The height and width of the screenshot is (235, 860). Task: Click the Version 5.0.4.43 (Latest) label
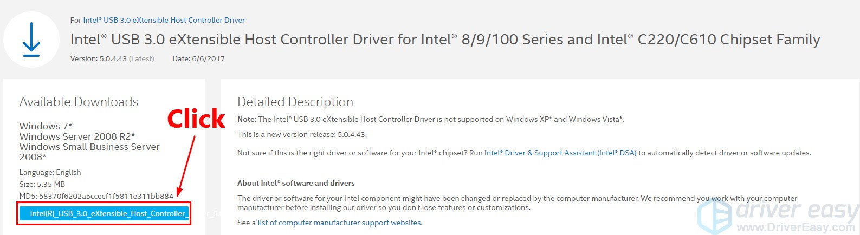point(112,58)
